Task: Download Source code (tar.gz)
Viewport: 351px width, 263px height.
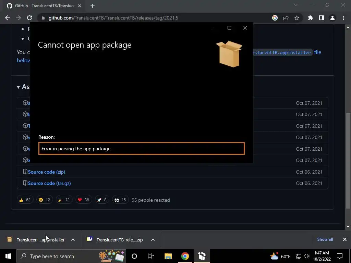Action: tap(49, 184)
